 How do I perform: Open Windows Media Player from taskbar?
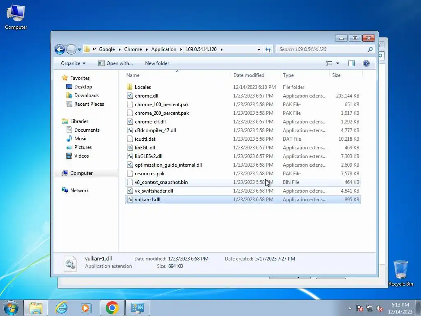[x=86, y=308]
